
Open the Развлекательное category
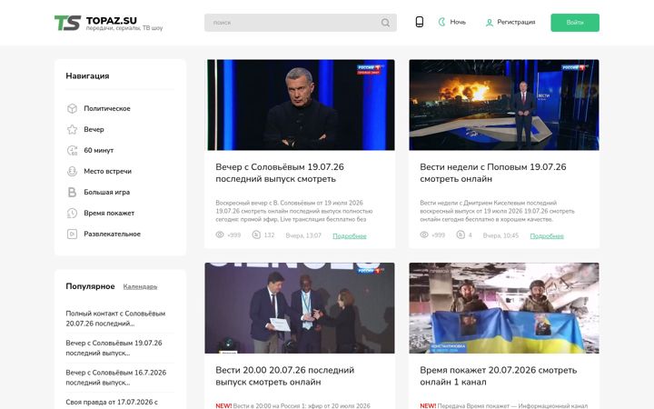click(x=113, y=234)
